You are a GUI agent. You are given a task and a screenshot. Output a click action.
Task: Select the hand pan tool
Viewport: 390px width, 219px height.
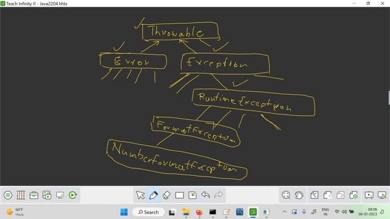pos(299,195)
